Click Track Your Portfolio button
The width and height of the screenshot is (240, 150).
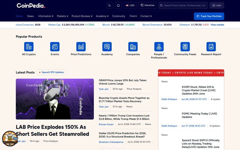pyautogui.click(x=209, y=16)
